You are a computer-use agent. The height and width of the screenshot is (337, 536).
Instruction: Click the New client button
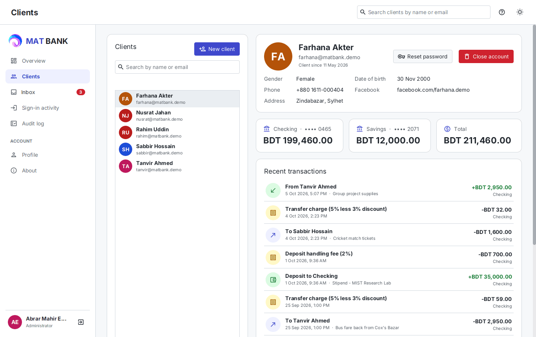click(x=217, y=49)
